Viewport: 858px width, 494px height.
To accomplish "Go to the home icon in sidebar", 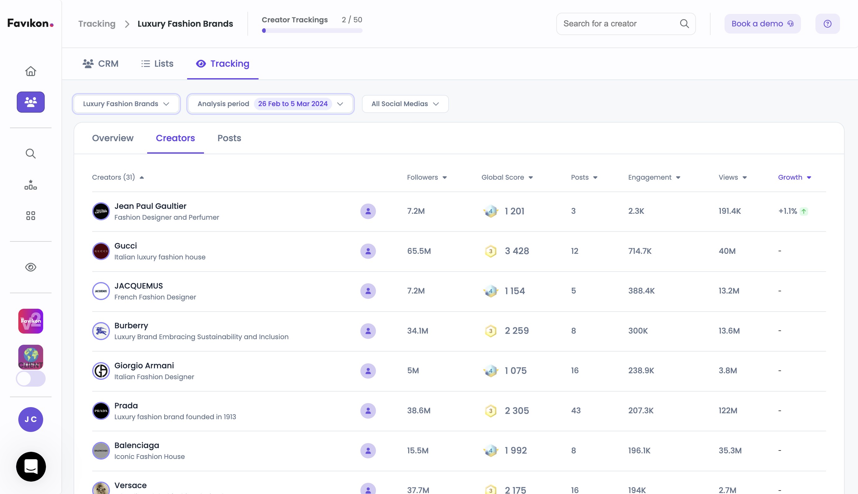I will pyautogui.click(x=30, y=71).
